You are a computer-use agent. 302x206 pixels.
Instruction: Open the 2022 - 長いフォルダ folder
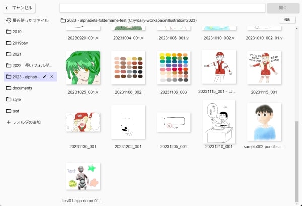click(x=30, y=66)
